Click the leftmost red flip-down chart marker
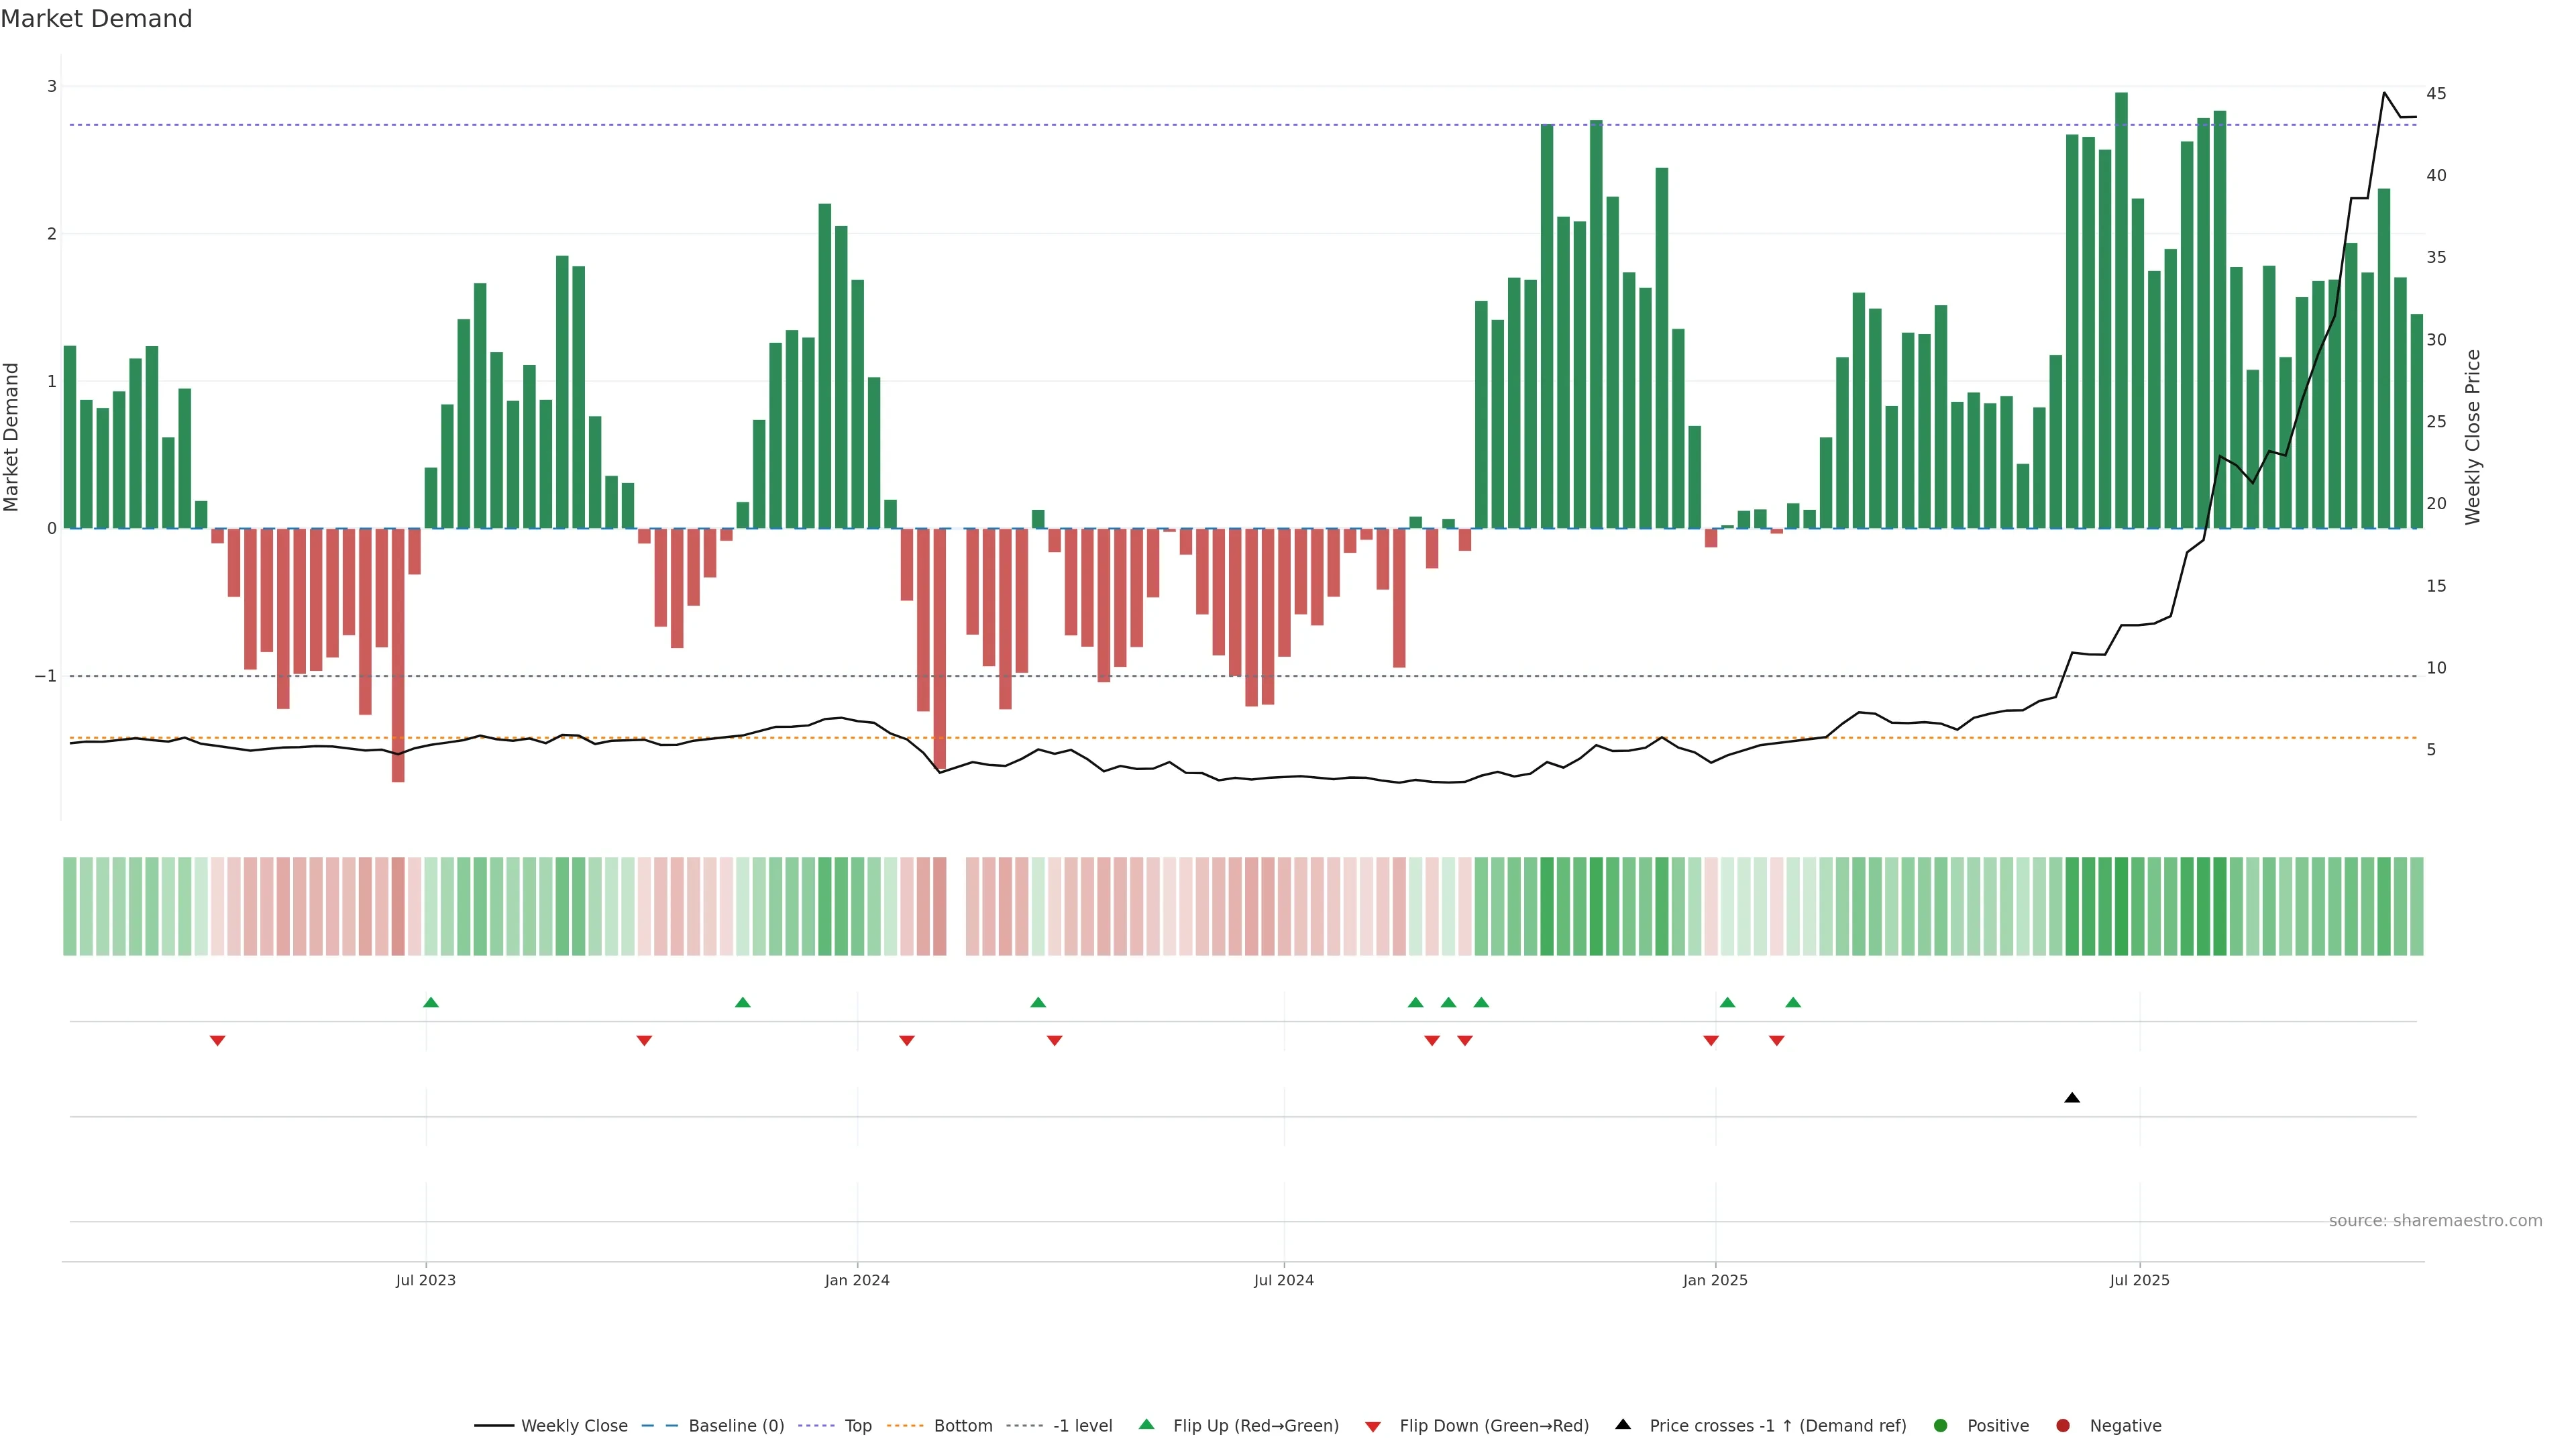The image size is (2576, 1449). pos(217,1041)
